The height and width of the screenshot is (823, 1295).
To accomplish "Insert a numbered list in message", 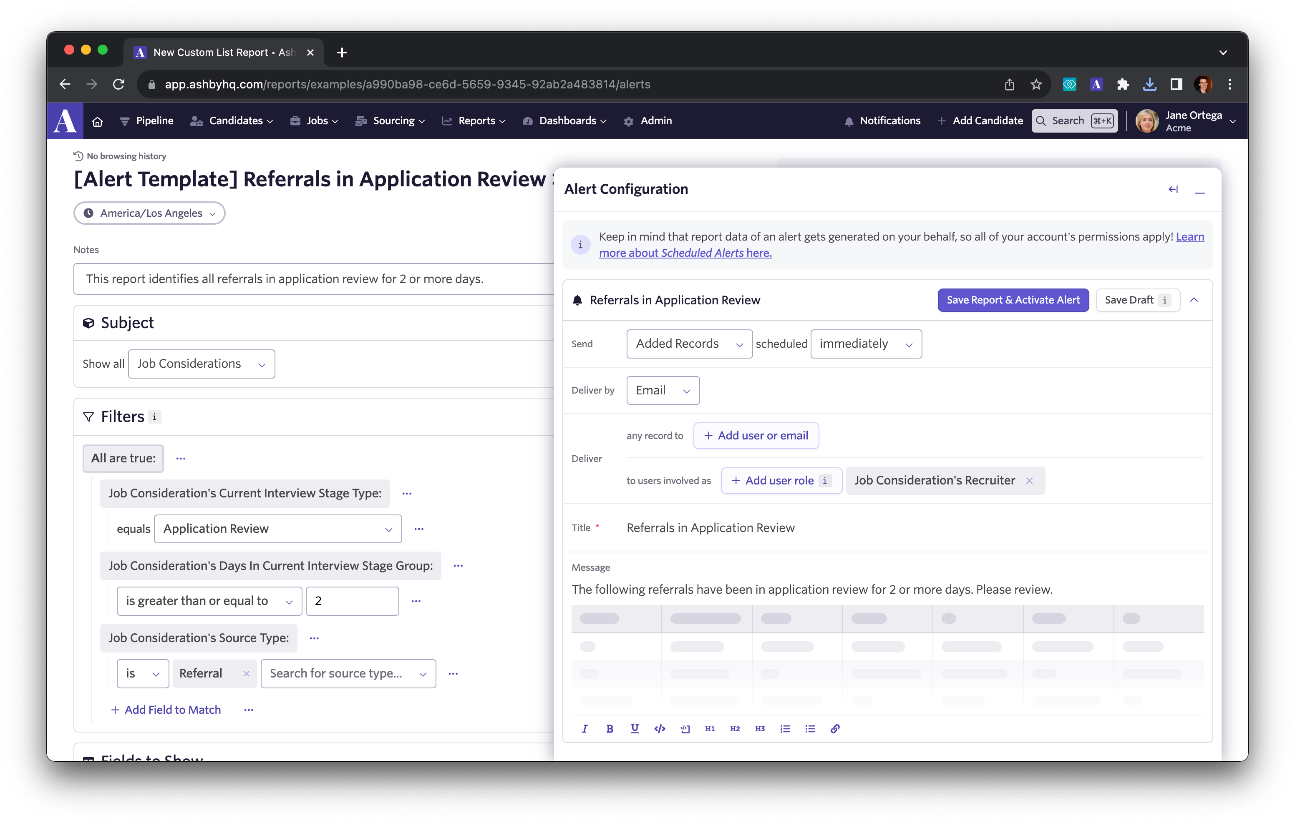I will [x=785, y=728].
